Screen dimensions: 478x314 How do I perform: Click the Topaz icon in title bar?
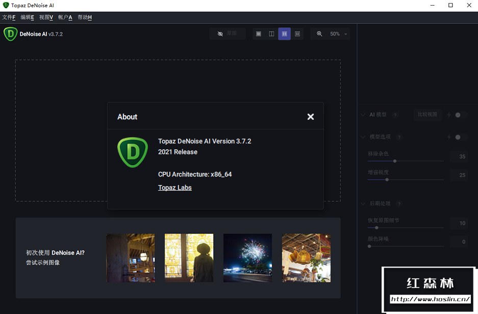[x=6, y=5]
